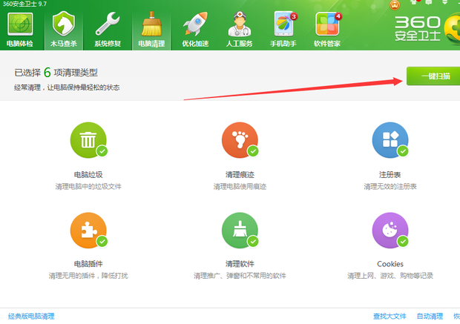Uncheck the 注册表 green checkmark

point(403,151)
